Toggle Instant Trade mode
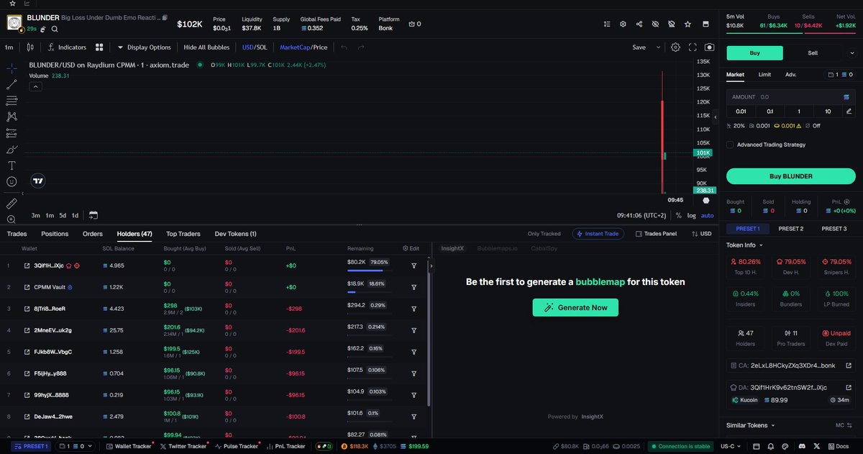 click(x=598, y=234)
